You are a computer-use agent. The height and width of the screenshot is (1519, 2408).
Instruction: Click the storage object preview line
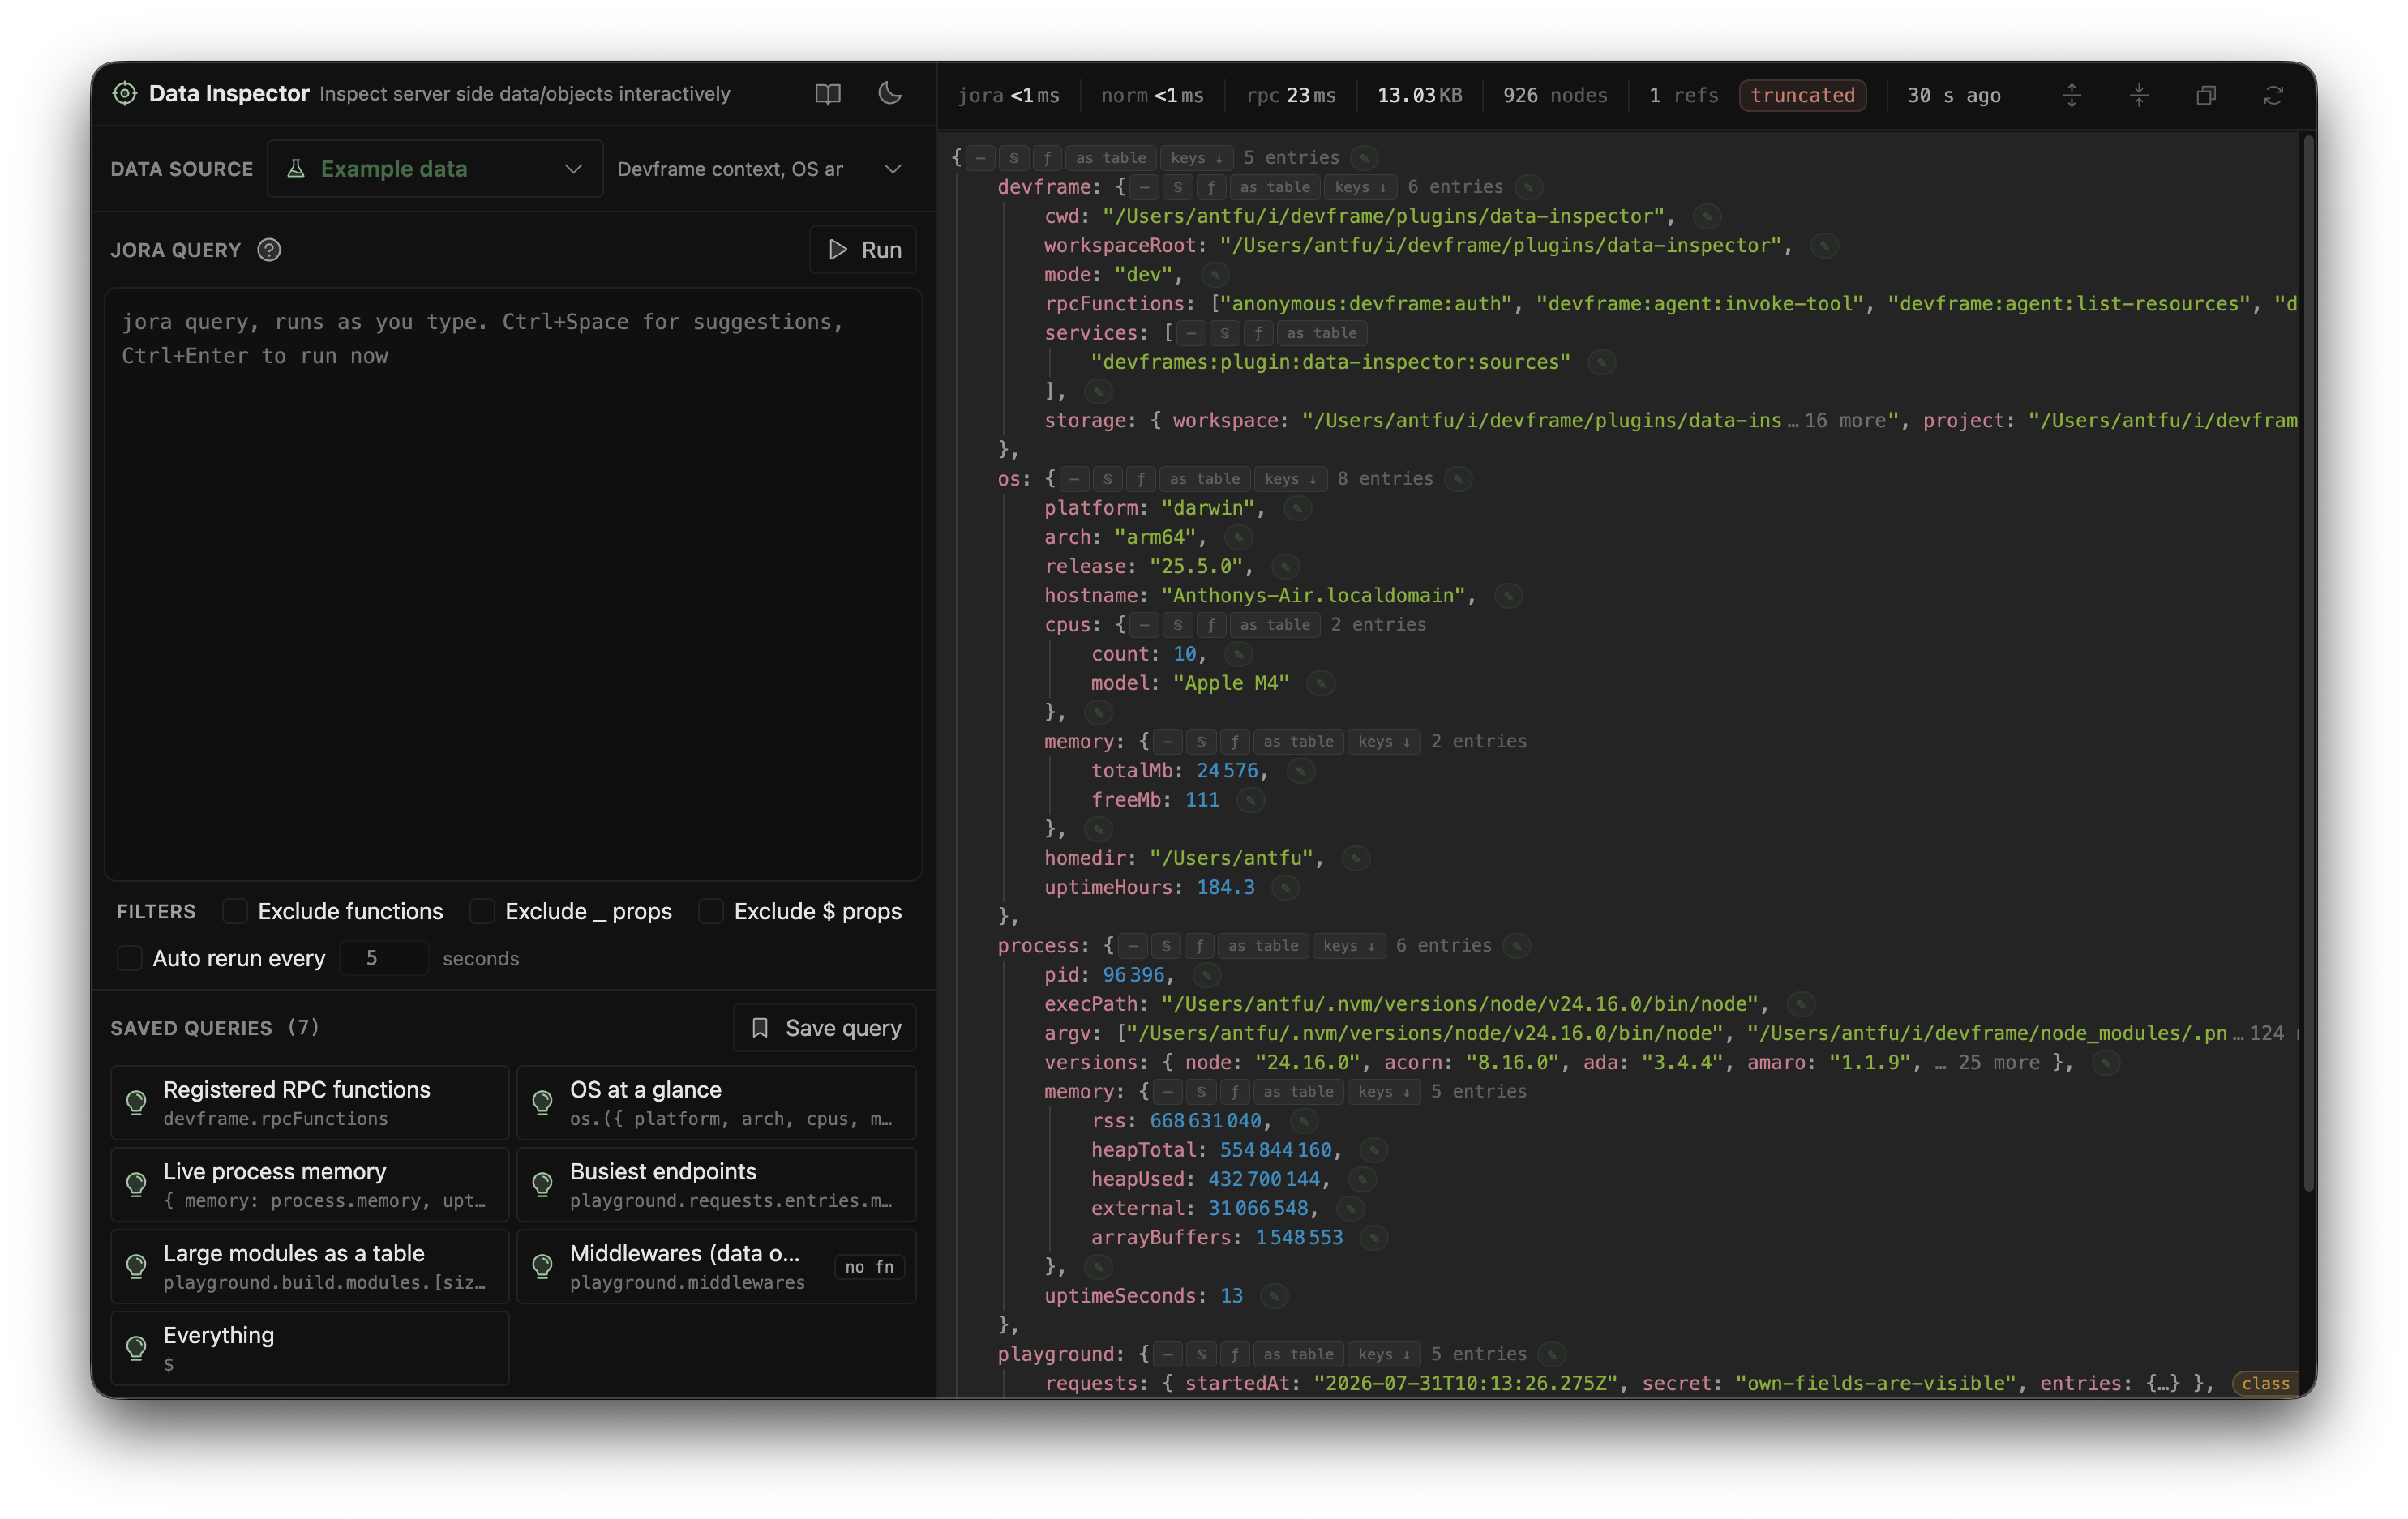click(x=1670, y=421)
